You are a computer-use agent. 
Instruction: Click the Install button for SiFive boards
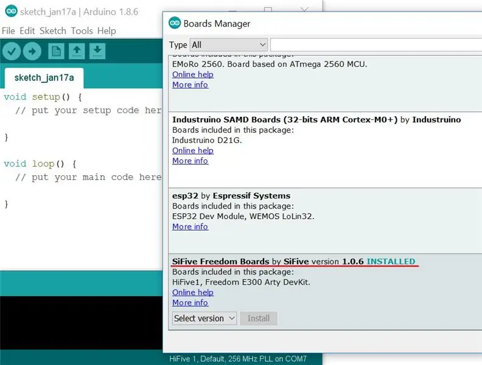(x=259, y=318)
